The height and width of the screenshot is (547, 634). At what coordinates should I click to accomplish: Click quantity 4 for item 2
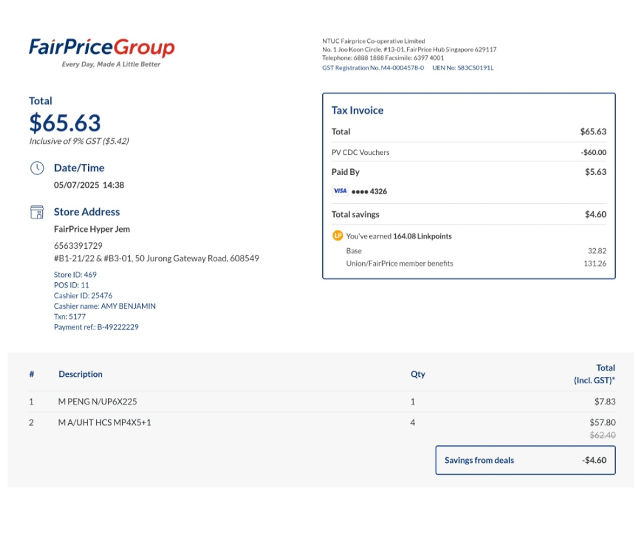click(413, 423)
